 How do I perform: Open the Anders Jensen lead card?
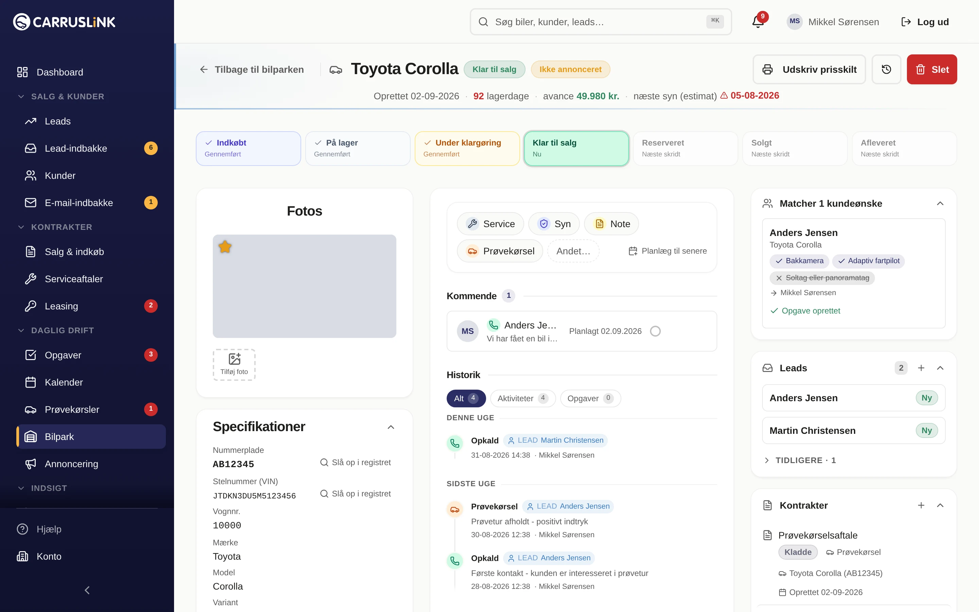coord(854,398)
